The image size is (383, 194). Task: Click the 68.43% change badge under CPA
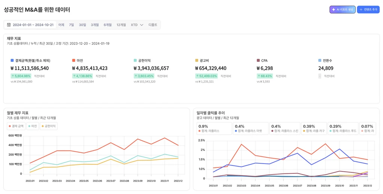[264, 76]
